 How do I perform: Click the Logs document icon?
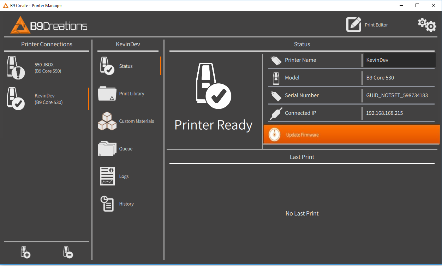click(107, 176)
